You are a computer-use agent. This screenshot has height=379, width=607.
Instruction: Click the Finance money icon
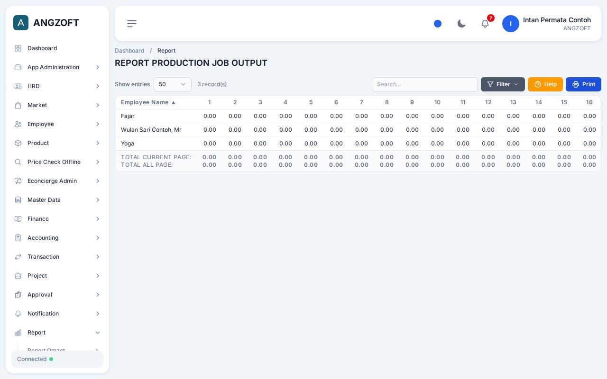18,219
